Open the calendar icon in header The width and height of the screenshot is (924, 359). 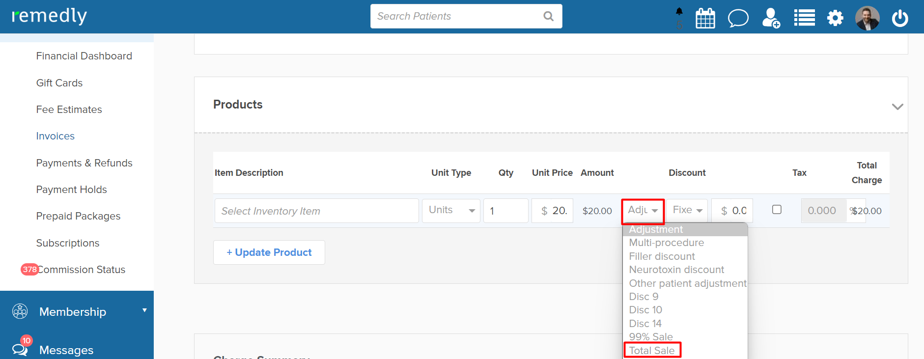[x=705, y=19]
